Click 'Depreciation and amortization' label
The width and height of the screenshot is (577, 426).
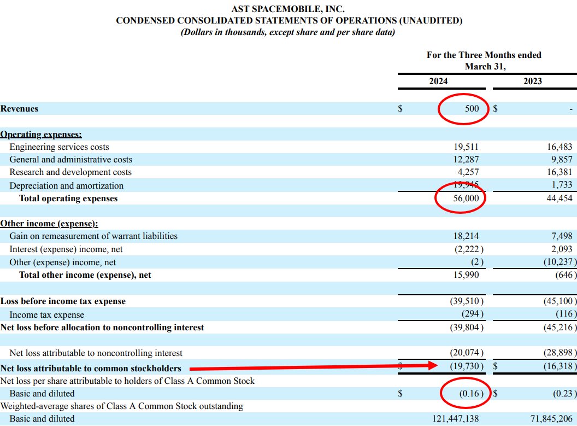point(66,185)
